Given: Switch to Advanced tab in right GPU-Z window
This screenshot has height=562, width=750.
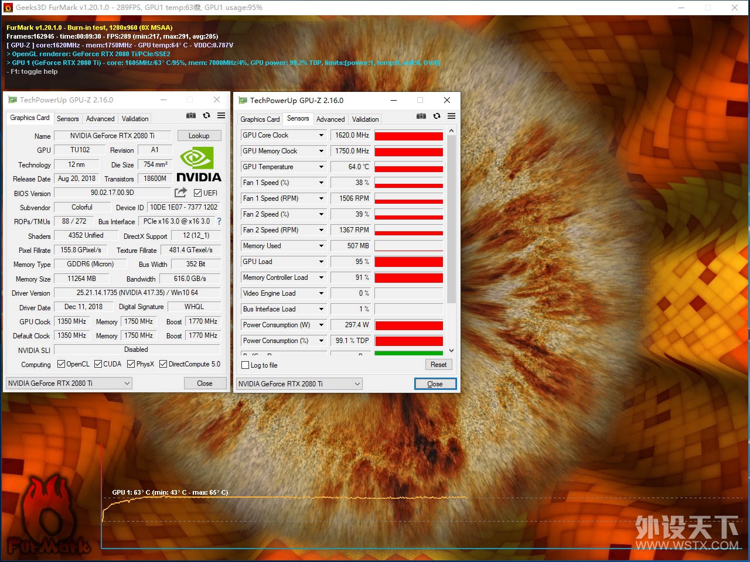Looking at the screenshot, I should tap(330, 119).
